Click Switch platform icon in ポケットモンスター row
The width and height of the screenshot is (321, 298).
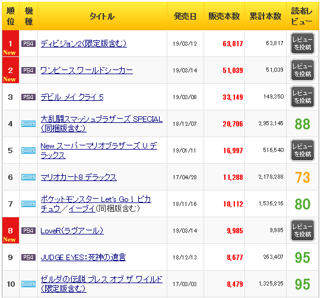pos(28,204)
